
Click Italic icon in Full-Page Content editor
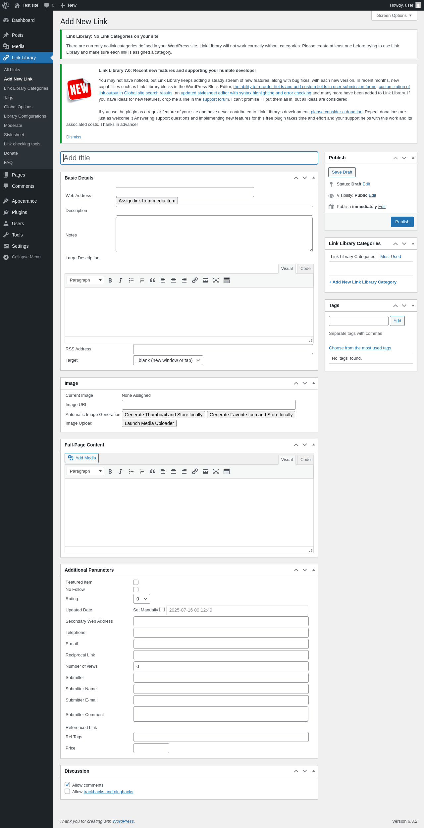121,471
